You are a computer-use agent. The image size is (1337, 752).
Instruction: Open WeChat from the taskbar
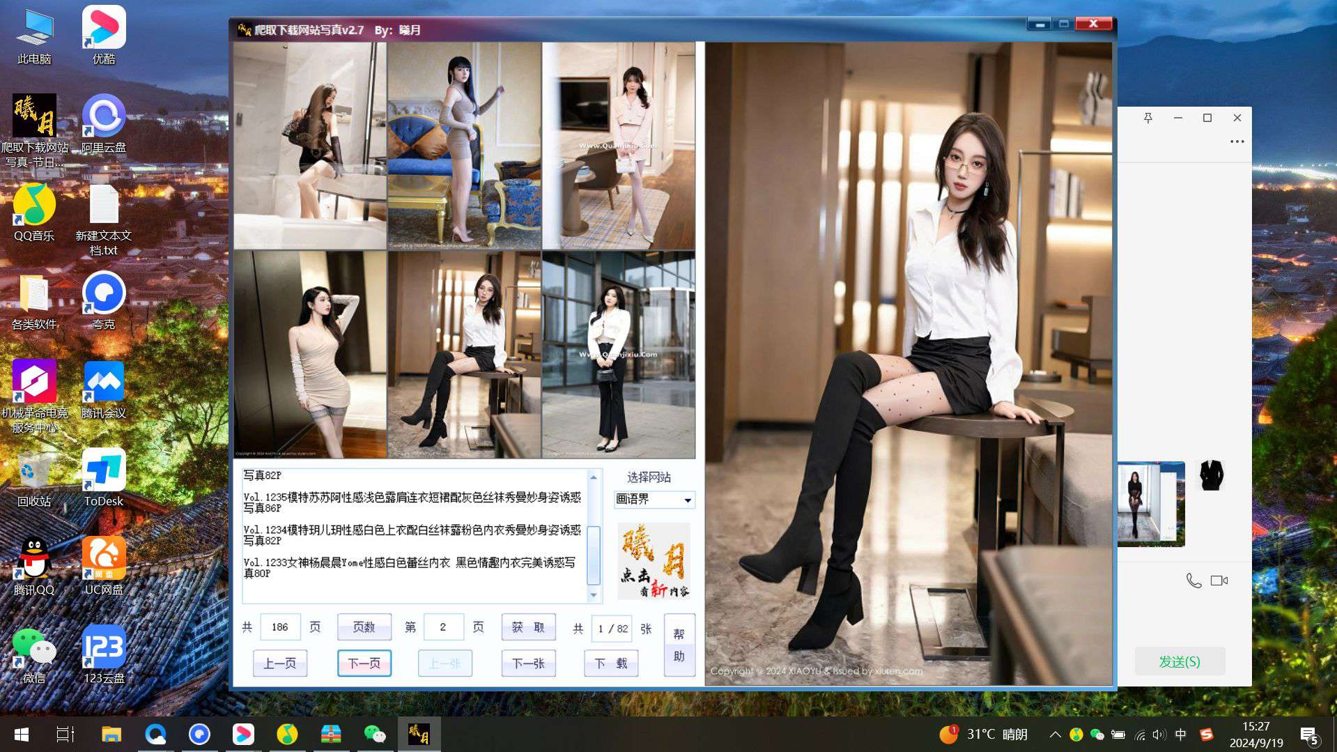tap(375, 734)
